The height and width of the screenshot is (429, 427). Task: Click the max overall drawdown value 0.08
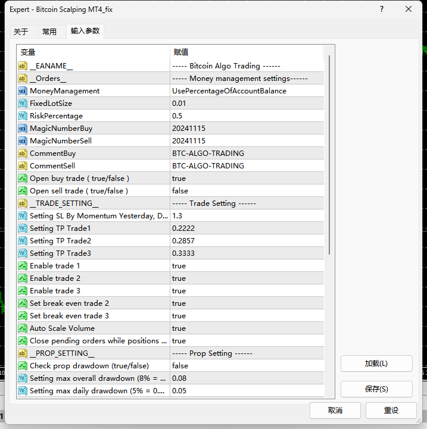[x=179, y=378]
